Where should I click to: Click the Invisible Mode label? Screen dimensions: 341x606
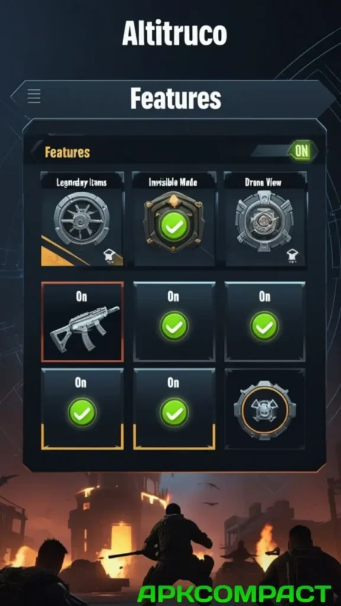[173, 182]
